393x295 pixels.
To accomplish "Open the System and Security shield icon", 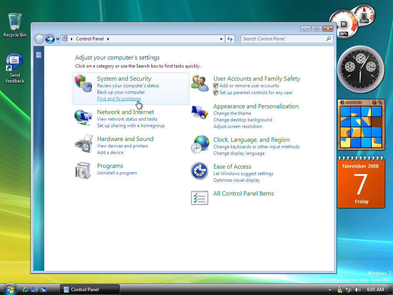I will tap(83, 83).
